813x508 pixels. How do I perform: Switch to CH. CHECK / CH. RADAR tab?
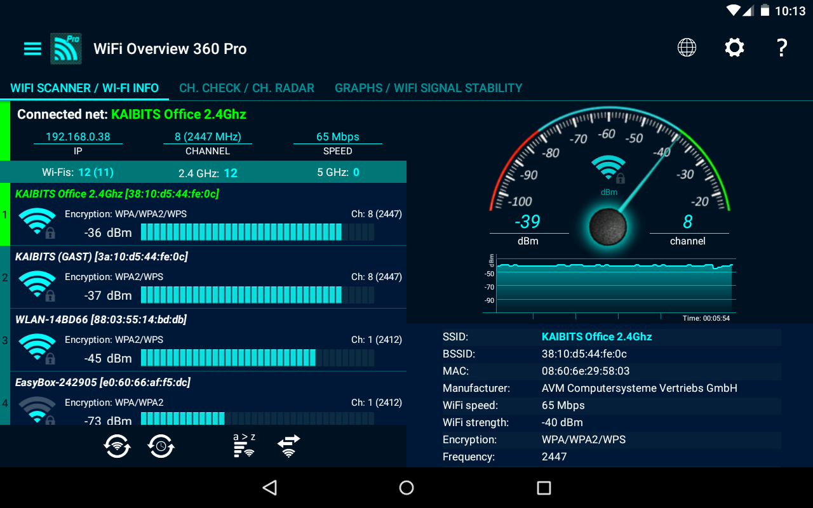click(246, 88)
